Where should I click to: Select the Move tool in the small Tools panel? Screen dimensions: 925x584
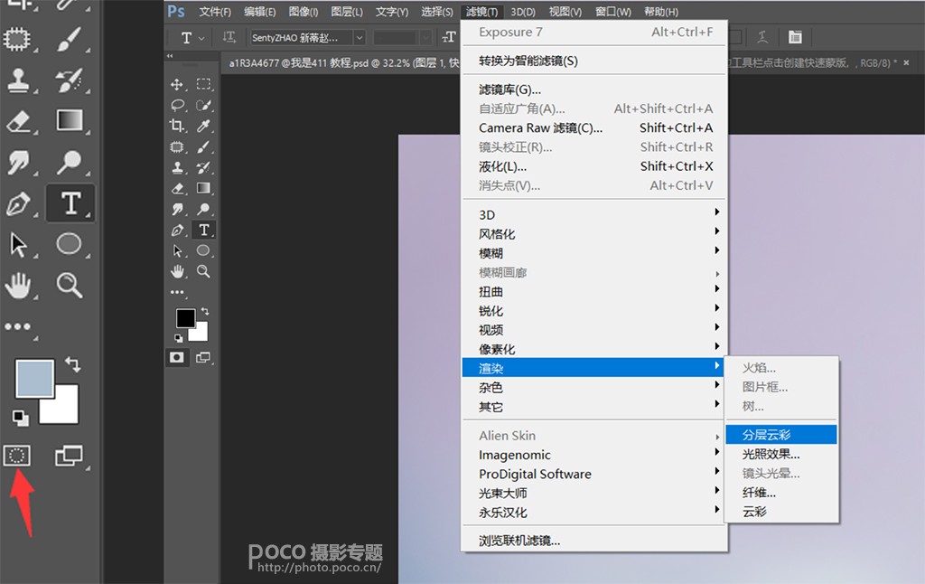[176, 84]
